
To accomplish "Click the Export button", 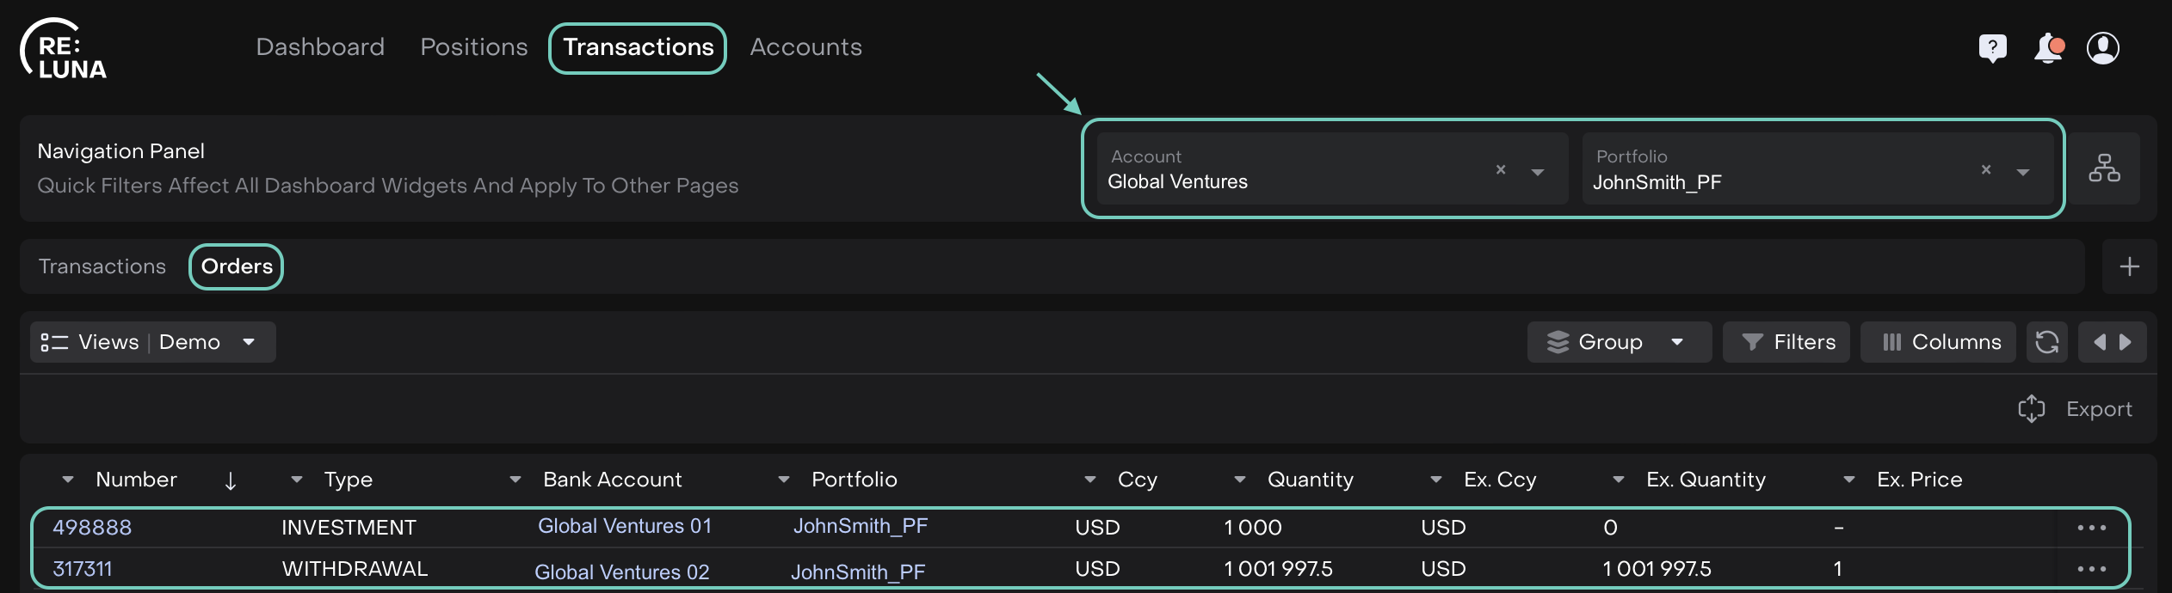I will (2076, 409).
